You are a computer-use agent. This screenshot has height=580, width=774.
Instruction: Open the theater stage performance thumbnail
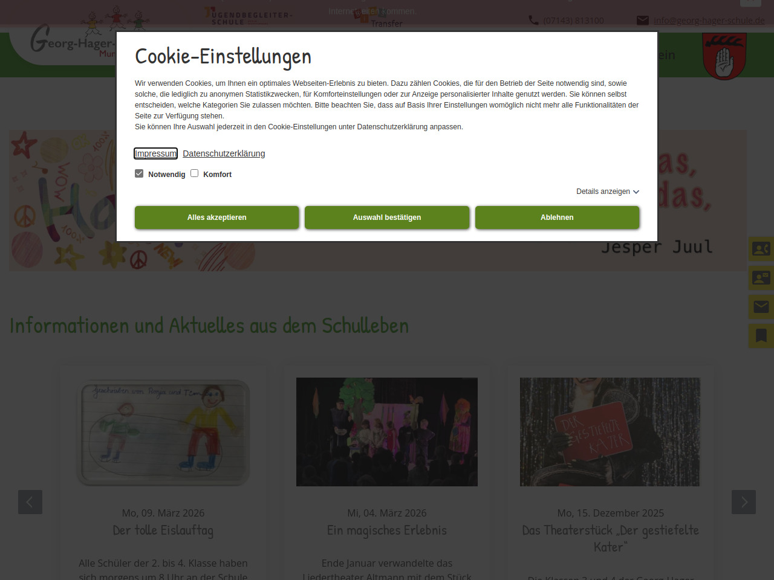tap(387, 432)
